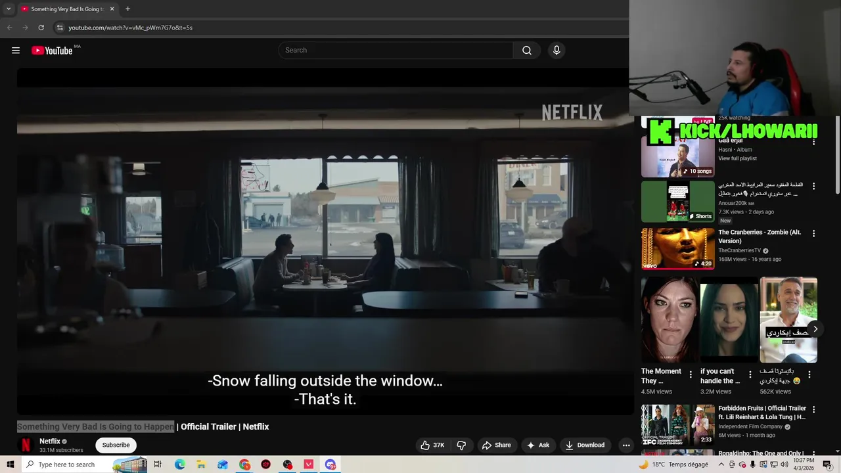
Task: Click the YouTube search input field
Action: tap(396, 51)
